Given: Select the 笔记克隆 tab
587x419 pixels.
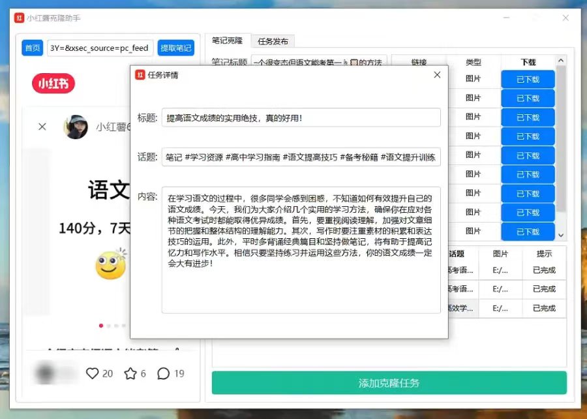Looking at the screenshot, I should coord(228,40).
